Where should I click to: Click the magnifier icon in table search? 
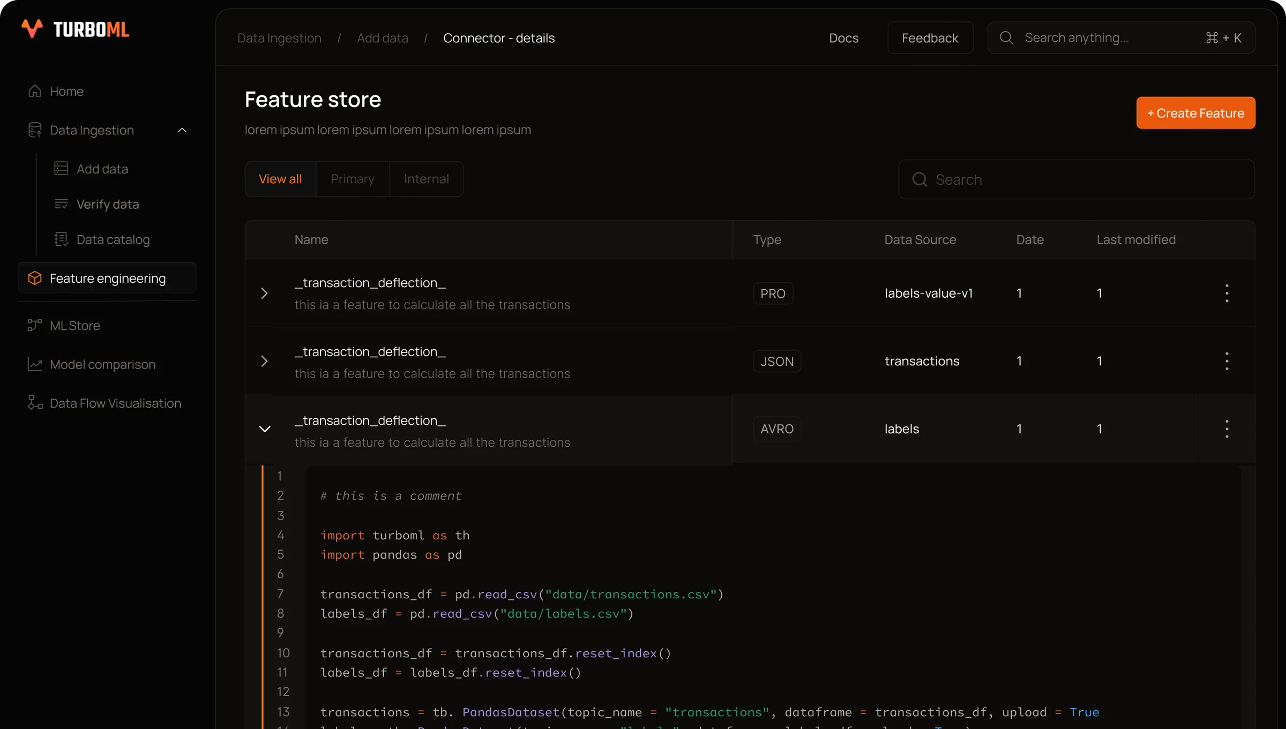[x=919, y=179]
